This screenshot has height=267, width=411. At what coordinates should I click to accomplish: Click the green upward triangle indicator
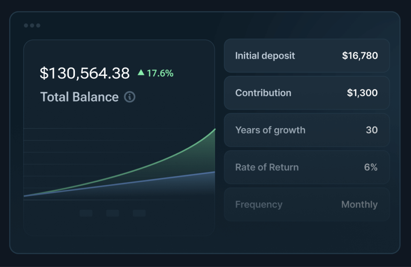[x=141, y=73]
